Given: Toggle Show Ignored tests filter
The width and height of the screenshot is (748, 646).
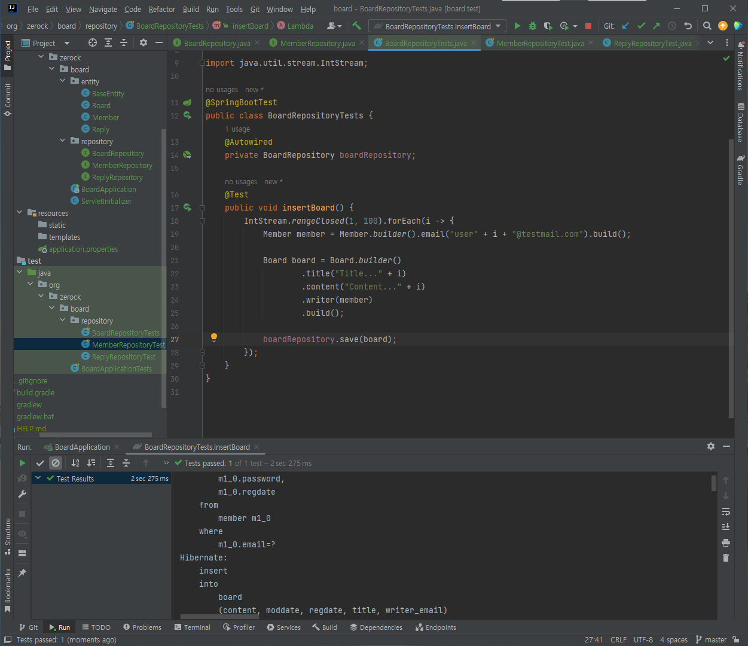Looking at the screenshot, I should (x=56, y=463).
